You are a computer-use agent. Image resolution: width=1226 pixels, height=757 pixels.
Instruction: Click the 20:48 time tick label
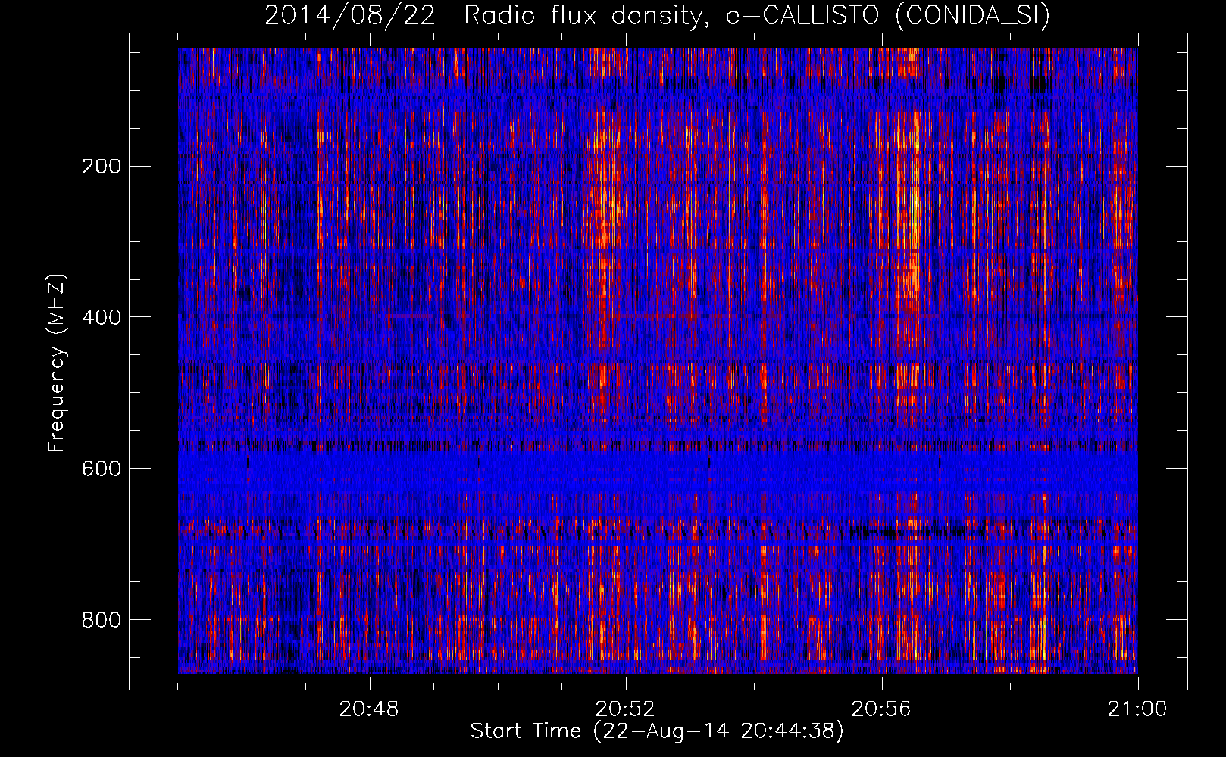click(x=369, y=709)
